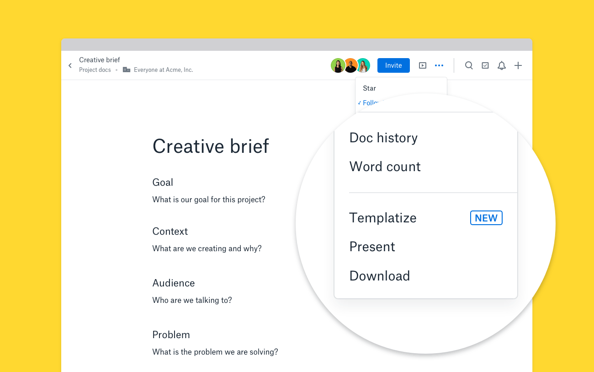Open tasks via the checkbox icon
Viewport: 594px width, 372px height.
tap(485, 65)
